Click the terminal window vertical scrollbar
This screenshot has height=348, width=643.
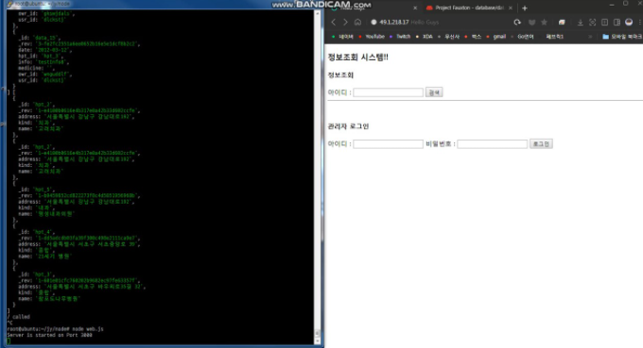317,175
